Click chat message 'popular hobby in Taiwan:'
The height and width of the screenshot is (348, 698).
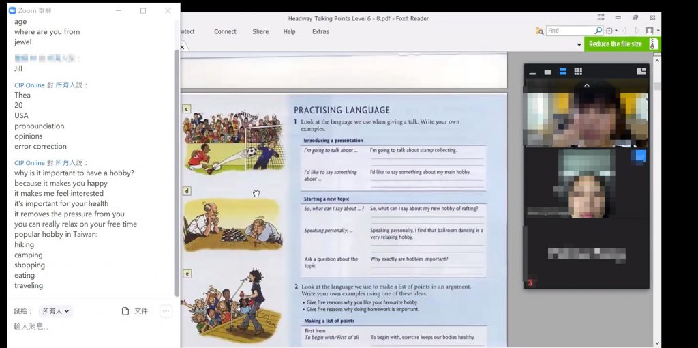pyautogui.click(x=56, y=234)
